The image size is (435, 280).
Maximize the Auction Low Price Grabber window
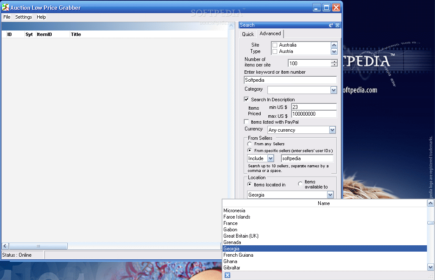(x=326, y=8)
